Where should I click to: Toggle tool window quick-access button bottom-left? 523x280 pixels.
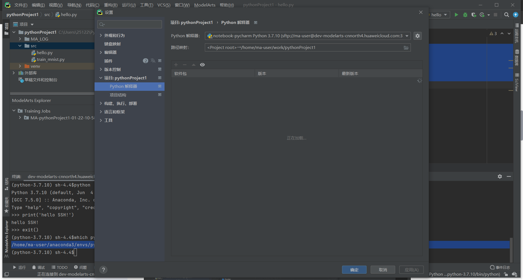tap(7, 274)
